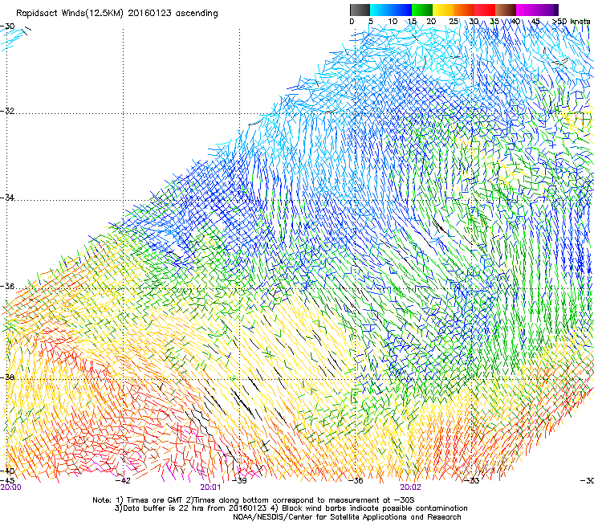Click the '-33' longitude label on bottom axis
This screenshot has width=594, height=522.
click(x=472, y=480)
